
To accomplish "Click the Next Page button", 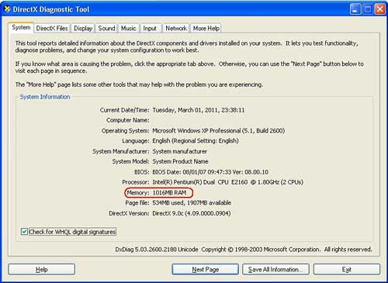I will point(206,270).
